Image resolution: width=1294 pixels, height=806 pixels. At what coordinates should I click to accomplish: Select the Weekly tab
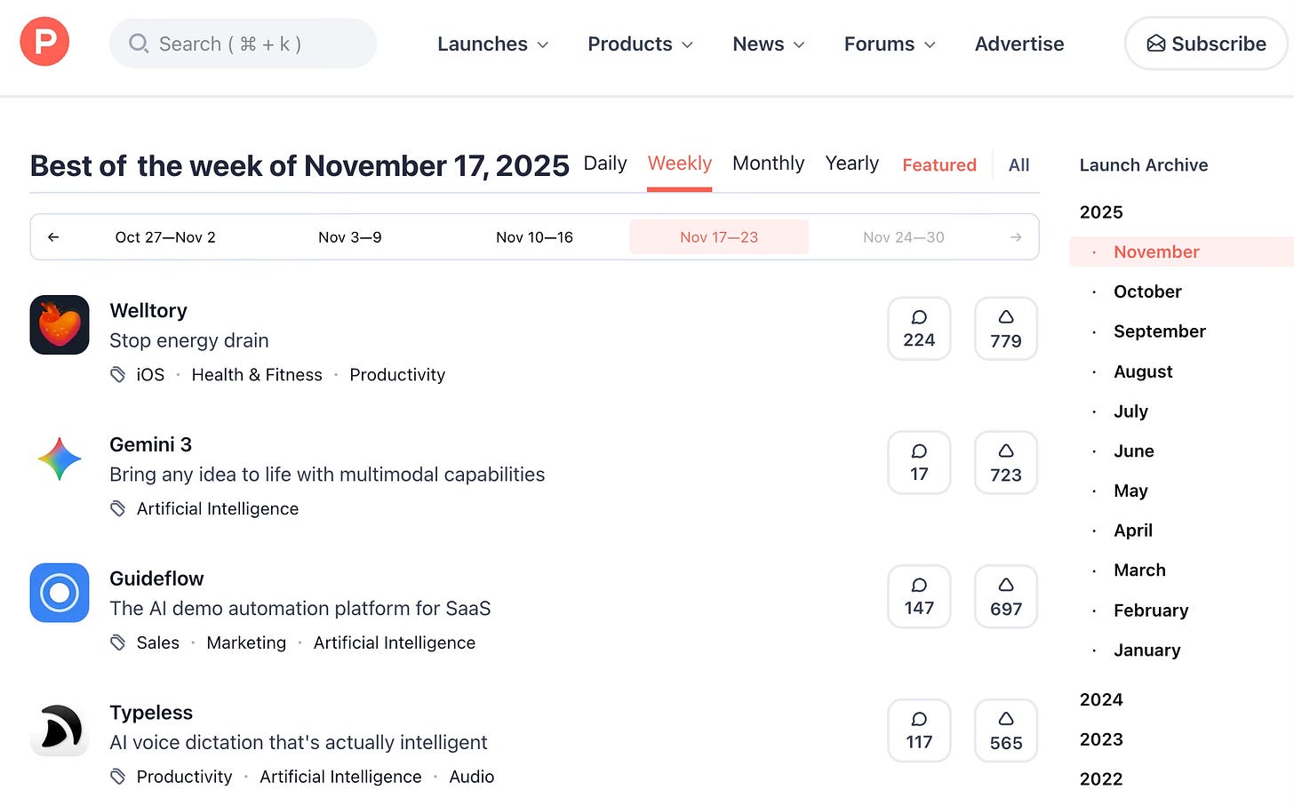point(680,164)
